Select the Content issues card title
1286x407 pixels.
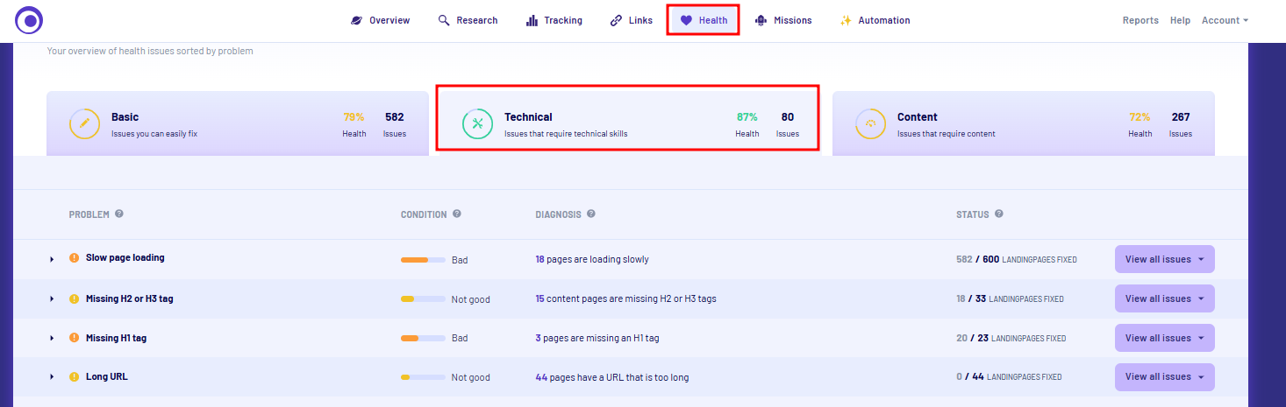tap(917, 116)
